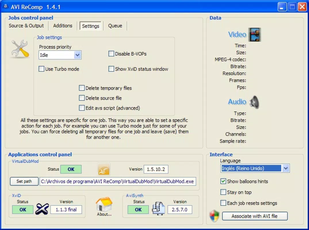Go to the Queue tab
Screen dimensions: 309x230
click(x=115, y=26)
